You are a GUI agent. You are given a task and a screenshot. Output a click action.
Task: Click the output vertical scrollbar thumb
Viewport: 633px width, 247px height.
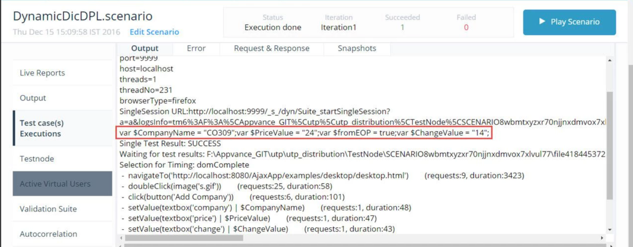(x=610, y=146)
